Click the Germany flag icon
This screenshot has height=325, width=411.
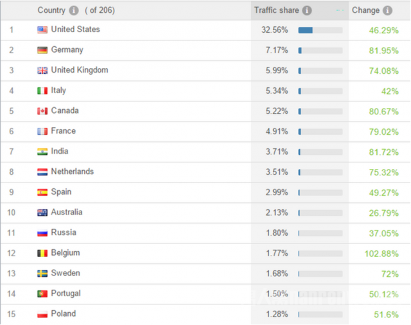point(42,50)
